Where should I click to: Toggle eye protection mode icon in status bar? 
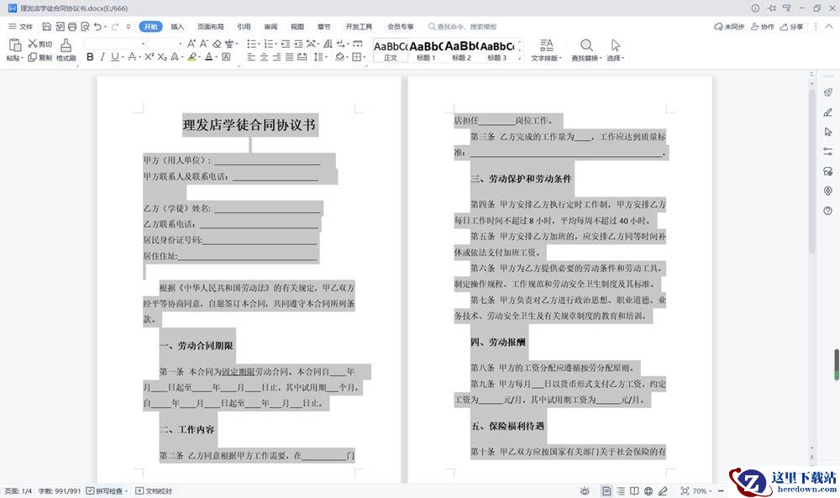pyautogui.click(x=585, y=490)
